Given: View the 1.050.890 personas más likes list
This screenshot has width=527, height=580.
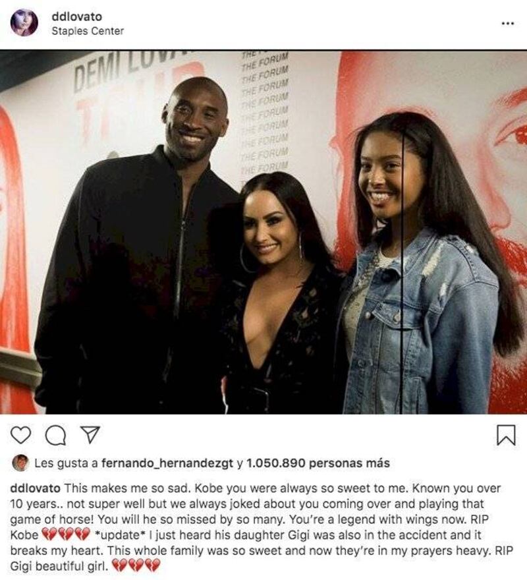Looking at the screenshot, I should 318,463.
